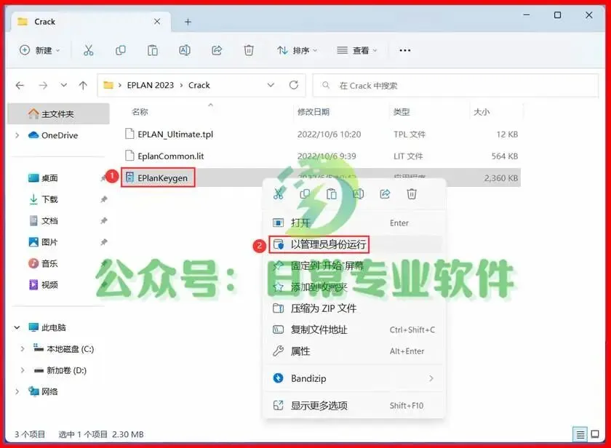Collapse the 此电脑 tree node

17,327
